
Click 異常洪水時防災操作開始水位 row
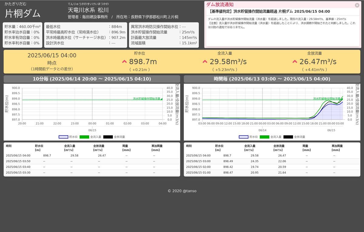[164, 27]
